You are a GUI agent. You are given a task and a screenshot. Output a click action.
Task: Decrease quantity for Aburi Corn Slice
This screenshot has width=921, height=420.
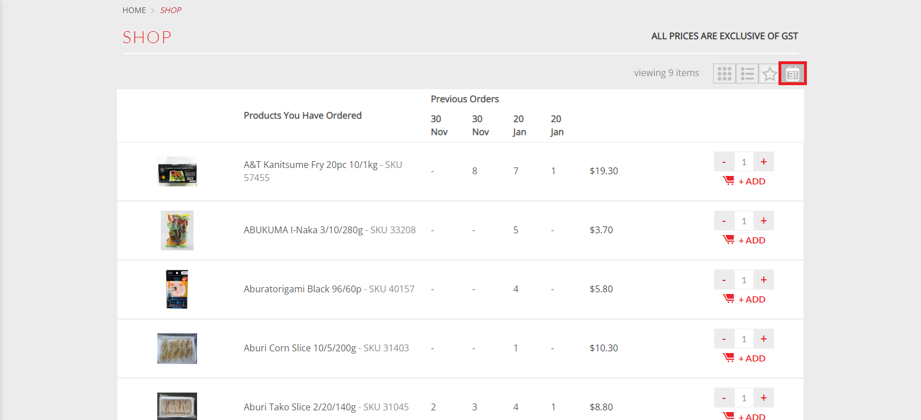coord(724,339)
